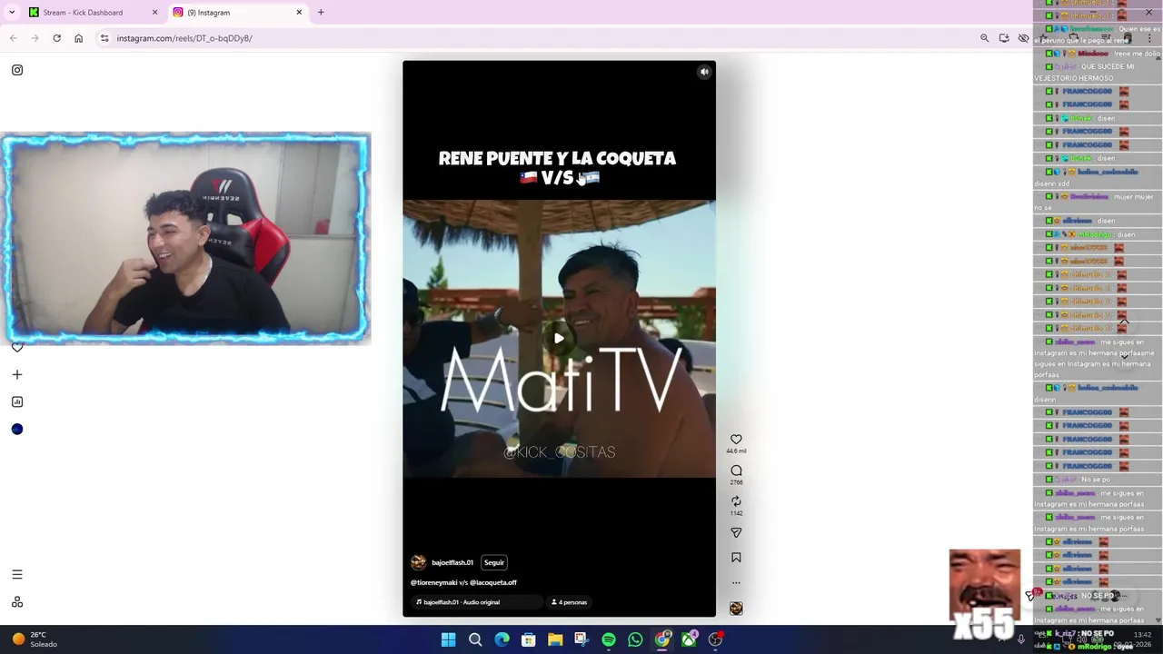
Task: Open WhatsApp from taskbar
Action: (x=635, y=639)
